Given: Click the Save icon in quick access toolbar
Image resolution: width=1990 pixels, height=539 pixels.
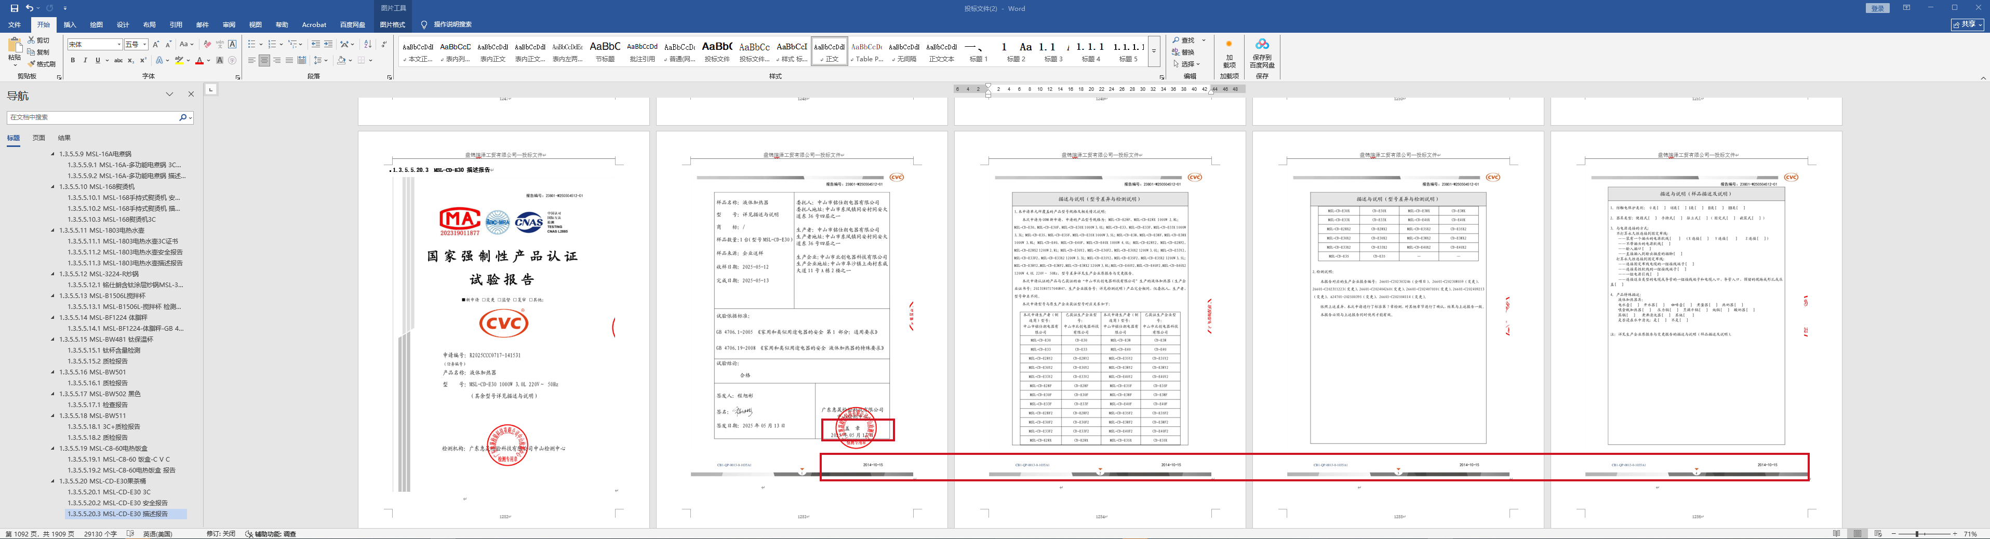Looking at the screenshot, I should pos(14,8).
